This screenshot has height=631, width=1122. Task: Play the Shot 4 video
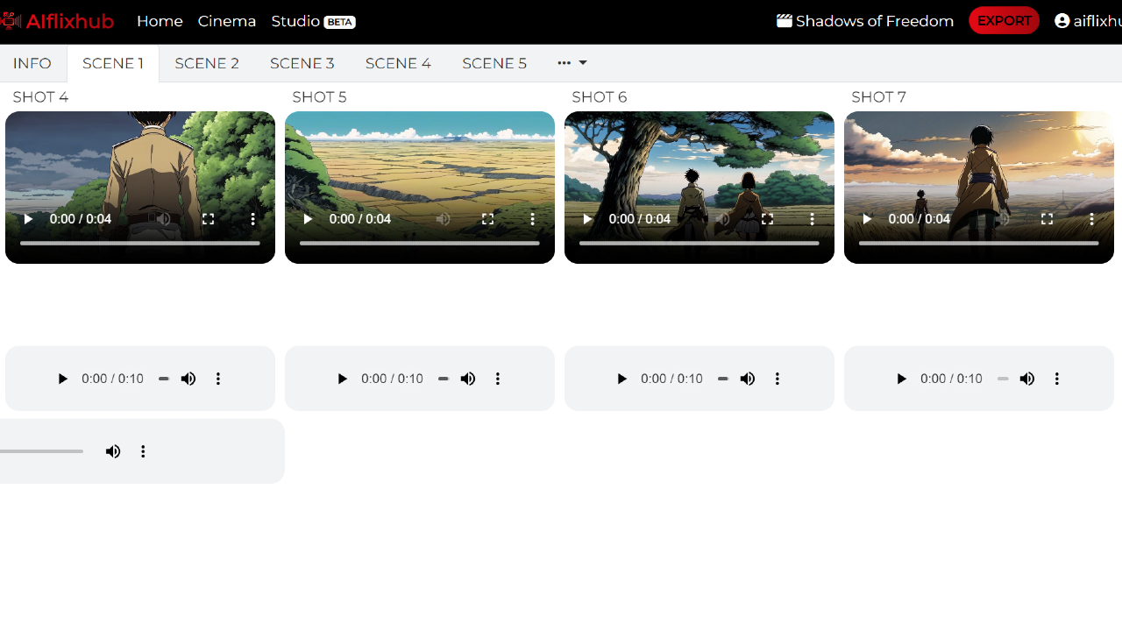coord(29,219)
